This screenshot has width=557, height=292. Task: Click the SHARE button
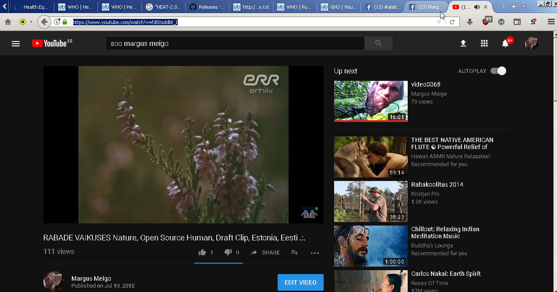coord(265,253)
